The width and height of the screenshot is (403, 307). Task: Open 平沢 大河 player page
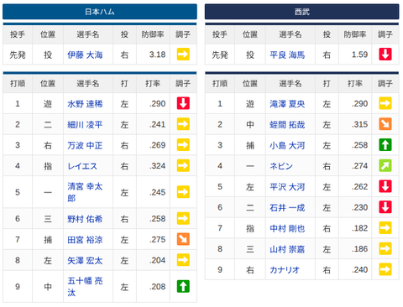tap(287, 187)
